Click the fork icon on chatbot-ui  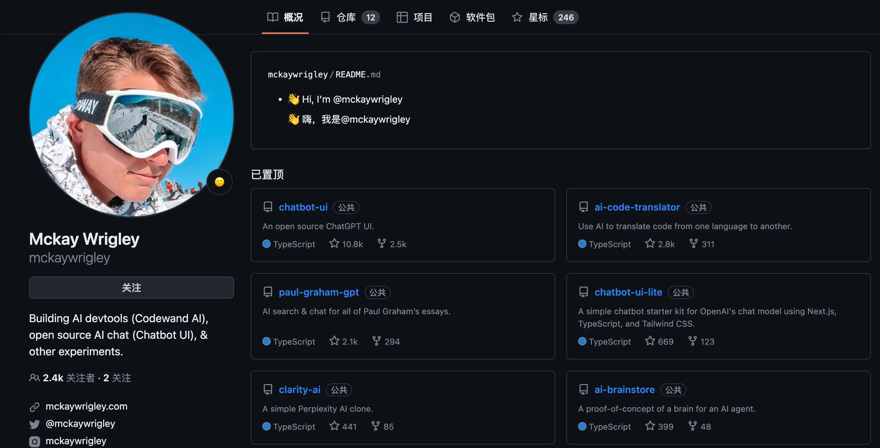click(x=381, y=243)
